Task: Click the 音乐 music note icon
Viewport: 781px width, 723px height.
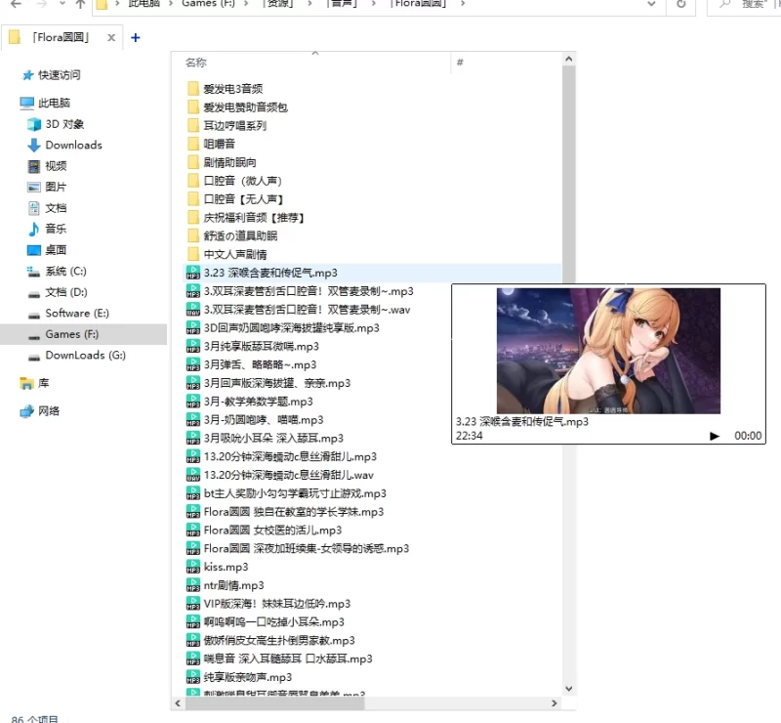Action: 34,229
